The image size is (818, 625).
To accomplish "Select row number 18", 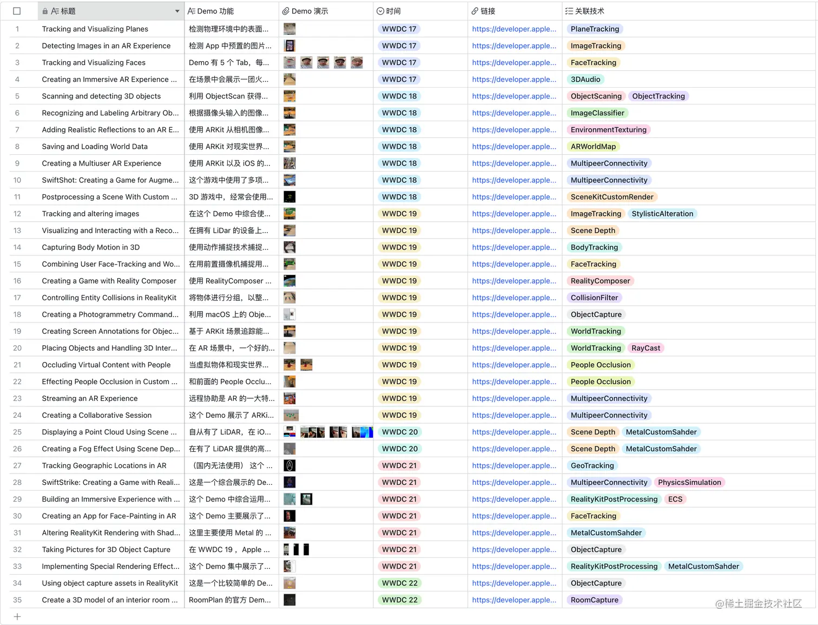I will (x=17, y=314).
